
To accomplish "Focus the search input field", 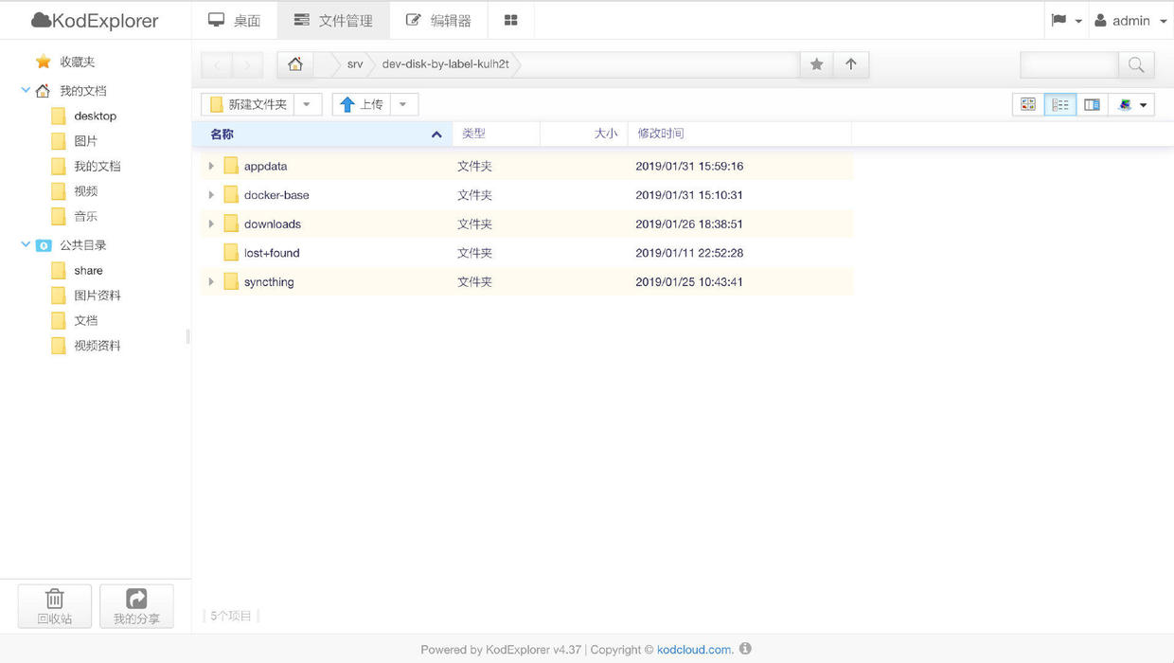I will [x=1069, y=64].
